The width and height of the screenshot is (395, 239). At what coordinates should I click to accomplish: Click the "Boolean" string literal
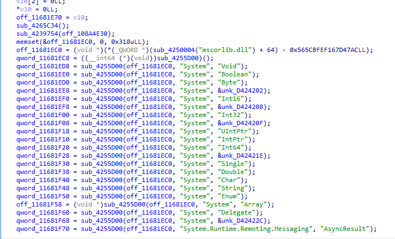(x=234, y=74)
